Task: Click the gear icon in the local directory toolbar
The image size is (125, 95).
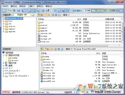Action: 59,49
